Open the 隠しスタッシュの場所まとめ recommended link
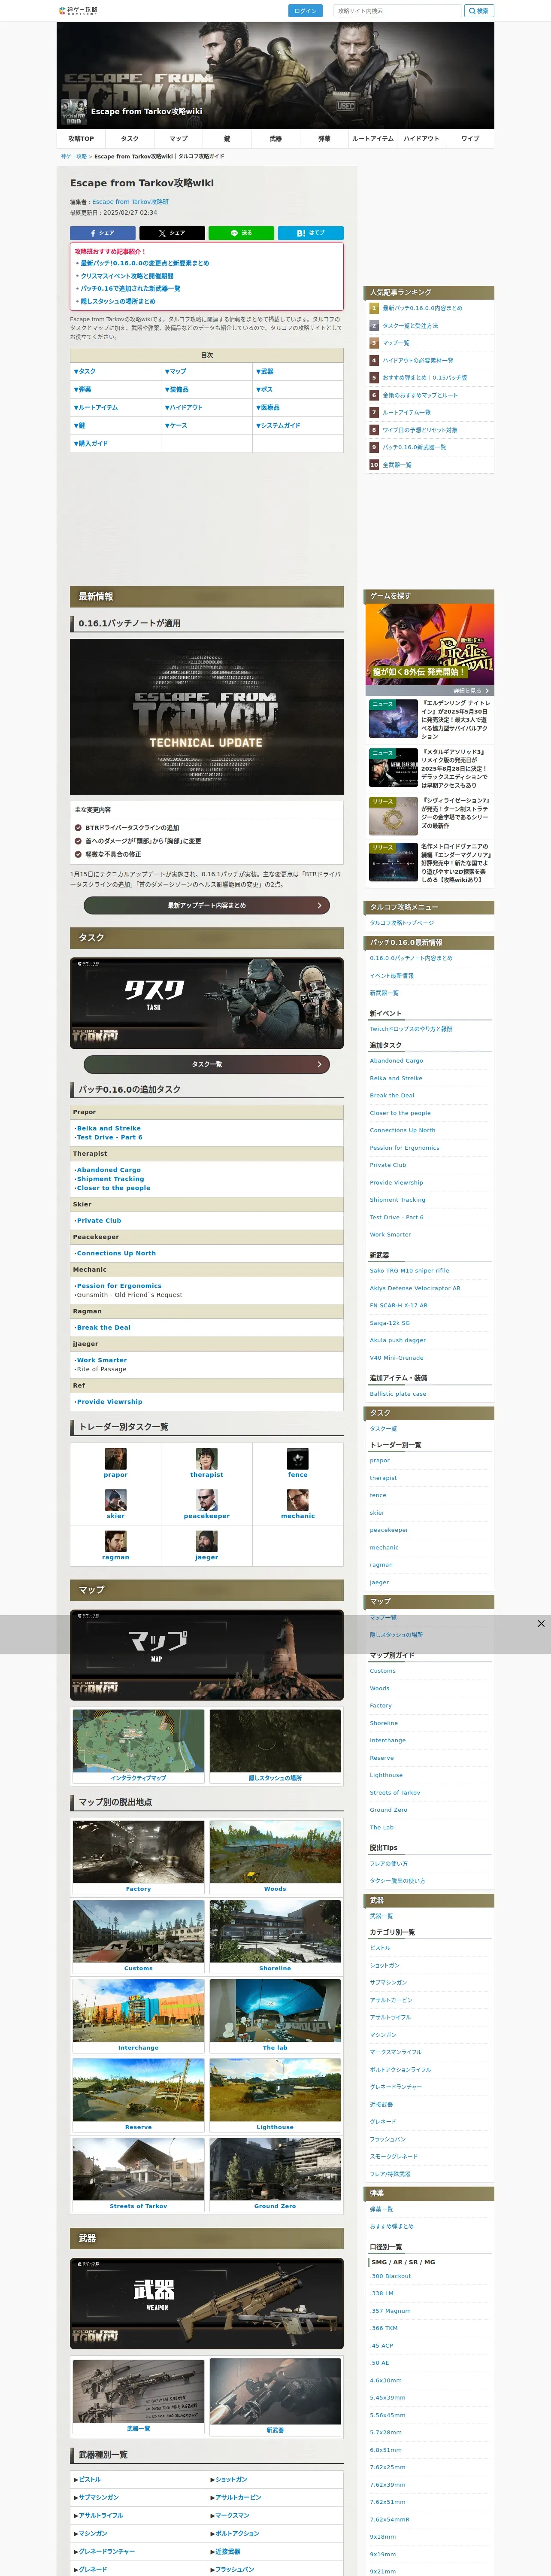 click(118, 301)
